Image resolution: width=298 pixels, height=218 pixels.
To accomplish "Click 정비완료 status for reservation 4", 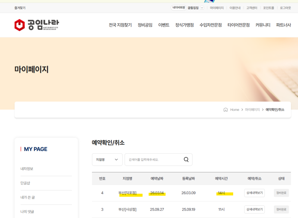I will (x=281, y=193).
